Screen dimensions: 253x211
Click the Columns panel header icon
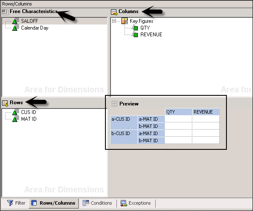[114, 11]
